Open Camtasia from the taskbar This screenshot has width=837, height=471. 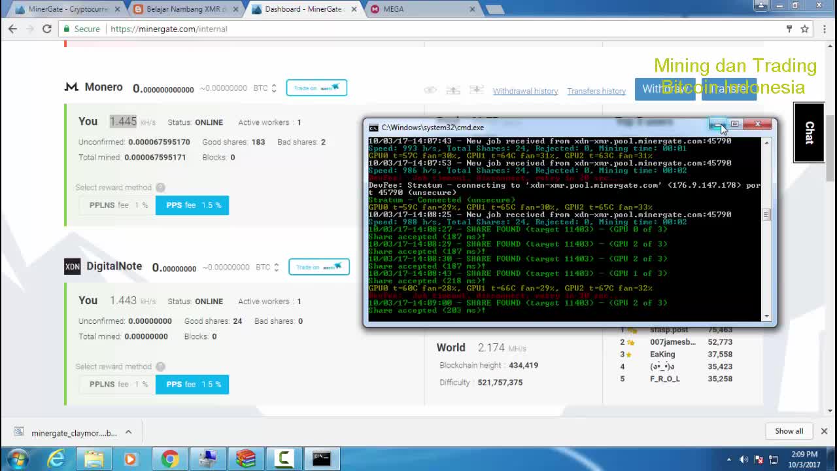pyautogui.click(x=284, y=459)
